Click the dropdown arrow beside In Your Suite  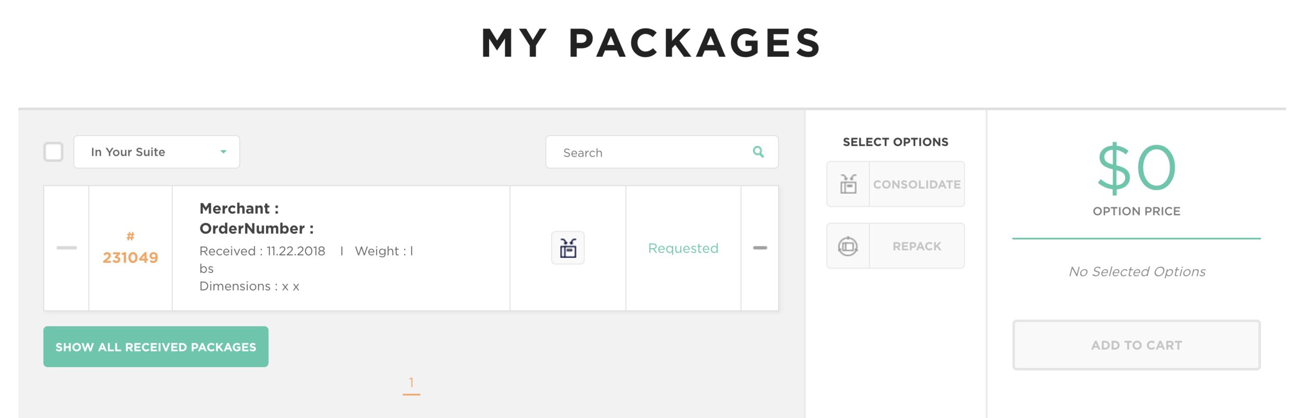pyautogui.click(x=223, y=152)
